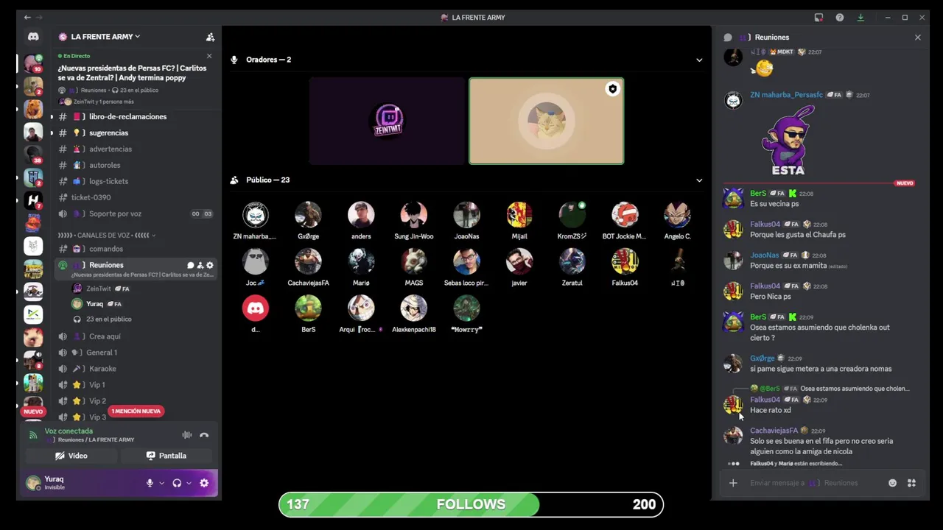Image resolution: width=943 pixels, height=530 pixels.
Task: Click the ESTA sticker in chat
Action: 788,140
